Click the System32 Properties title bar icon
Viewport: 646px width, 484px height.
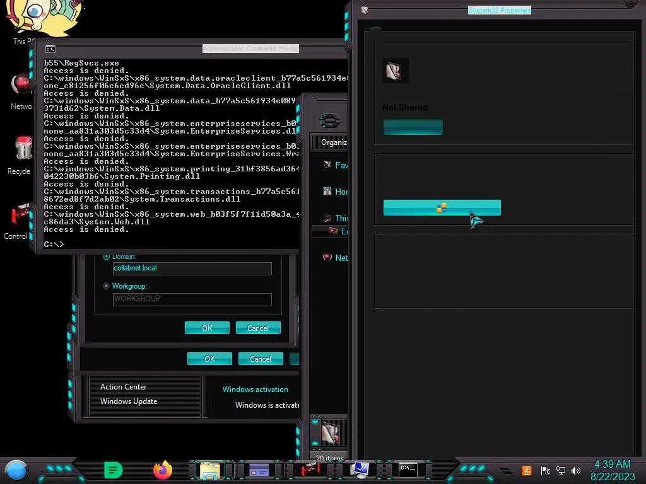click(x=364, y=10)
